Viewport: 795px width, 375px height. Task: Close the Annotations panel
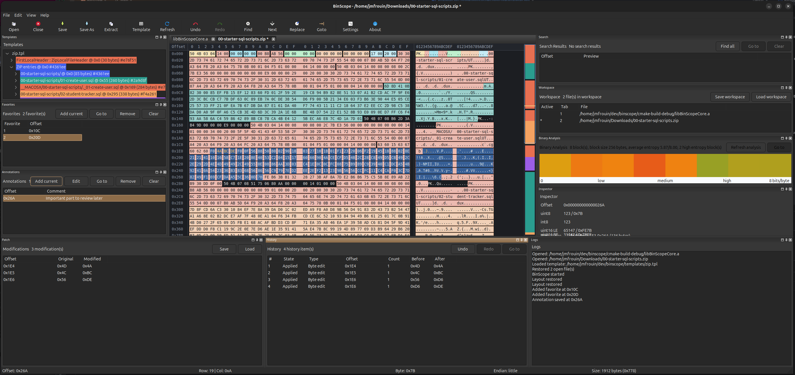[165, 172]
